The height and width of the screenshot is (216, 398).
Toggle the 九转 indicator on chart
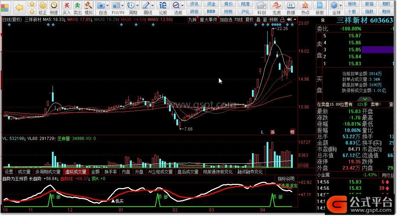tap(193, 20)
